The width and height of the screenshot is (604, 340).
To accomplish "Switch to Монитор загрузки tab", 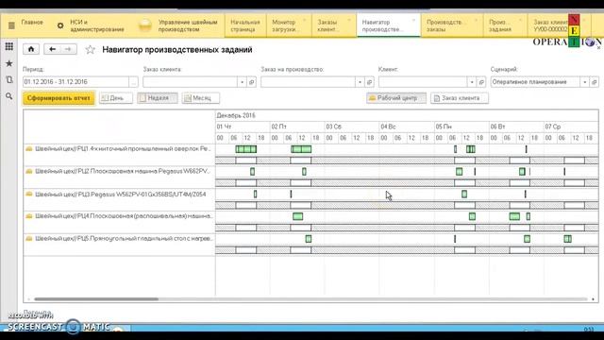I will point(289,25).
